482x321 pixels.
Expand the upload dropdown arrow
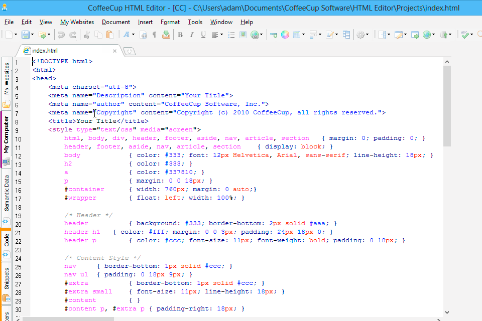[450, 35]
